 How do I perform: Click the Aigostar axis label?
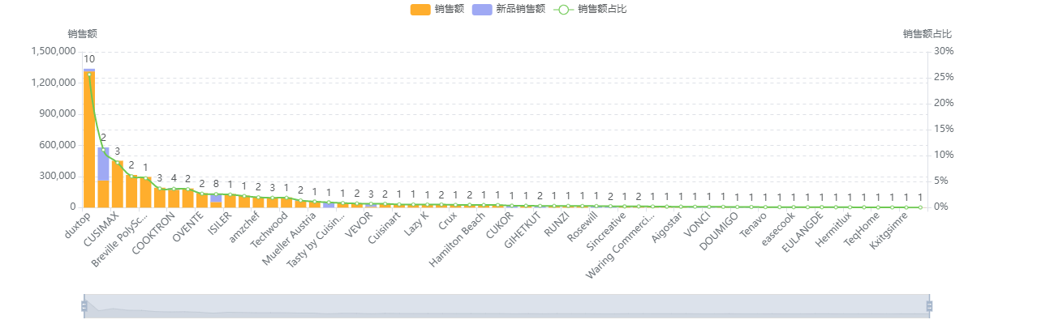click(669, 229)
